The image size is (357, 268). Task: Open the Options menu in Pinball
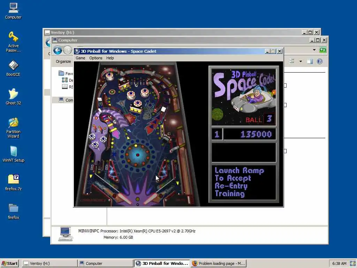[96, 58]
